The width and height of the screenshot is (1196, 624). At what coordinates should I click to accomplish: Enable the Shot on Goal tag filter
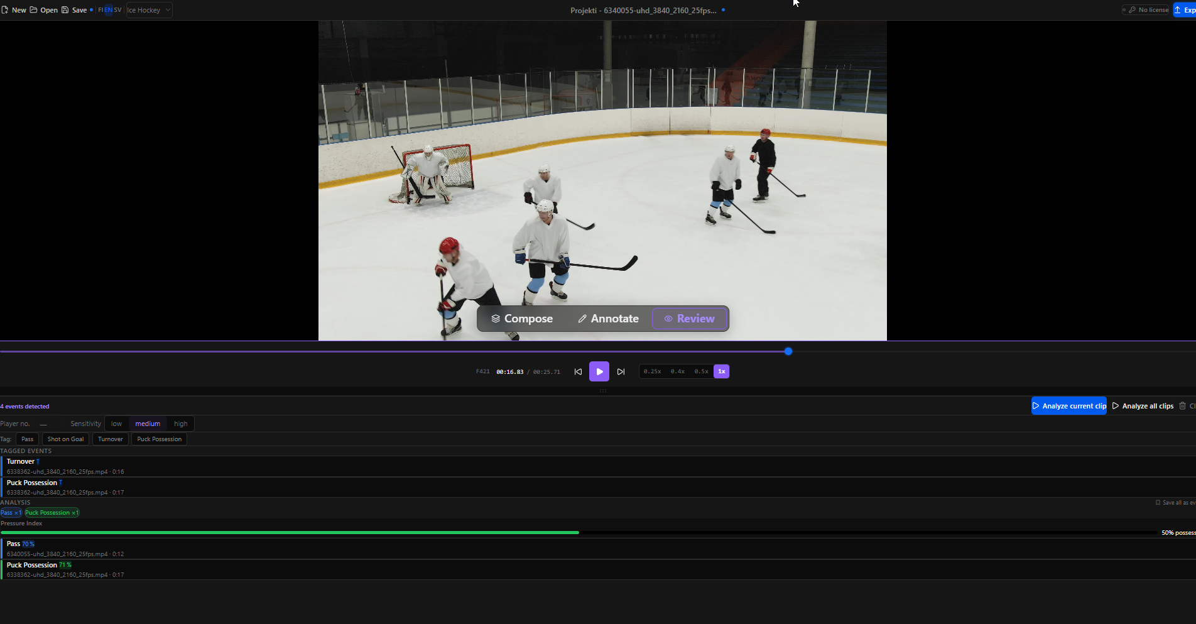tap(65, 439)
